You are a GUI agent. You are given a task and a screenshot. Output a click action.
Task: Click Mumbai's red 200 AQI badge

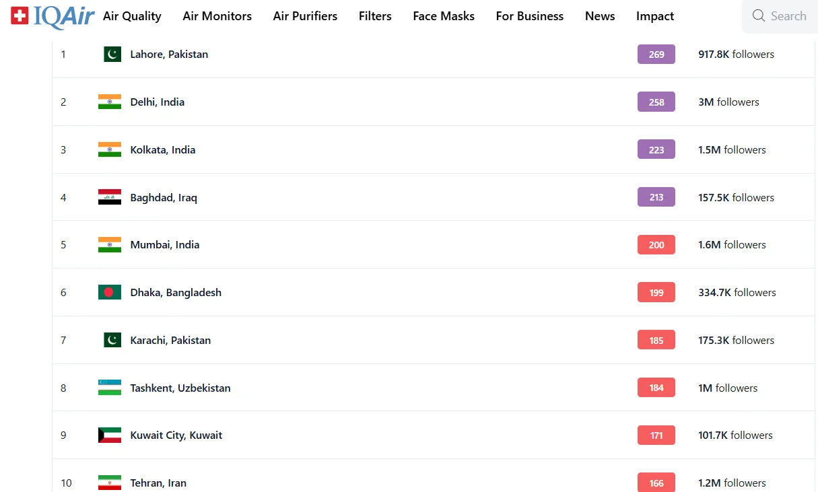(656, 245)
